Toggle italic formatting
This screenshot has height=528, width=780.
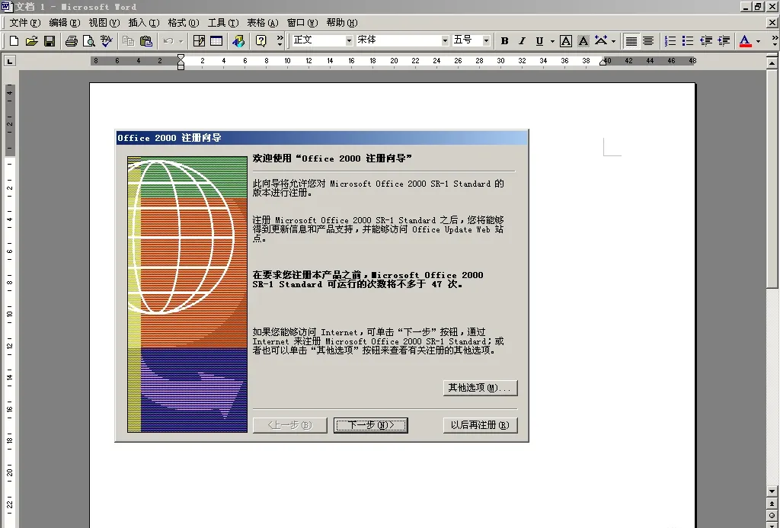click(x=522, y=41)
